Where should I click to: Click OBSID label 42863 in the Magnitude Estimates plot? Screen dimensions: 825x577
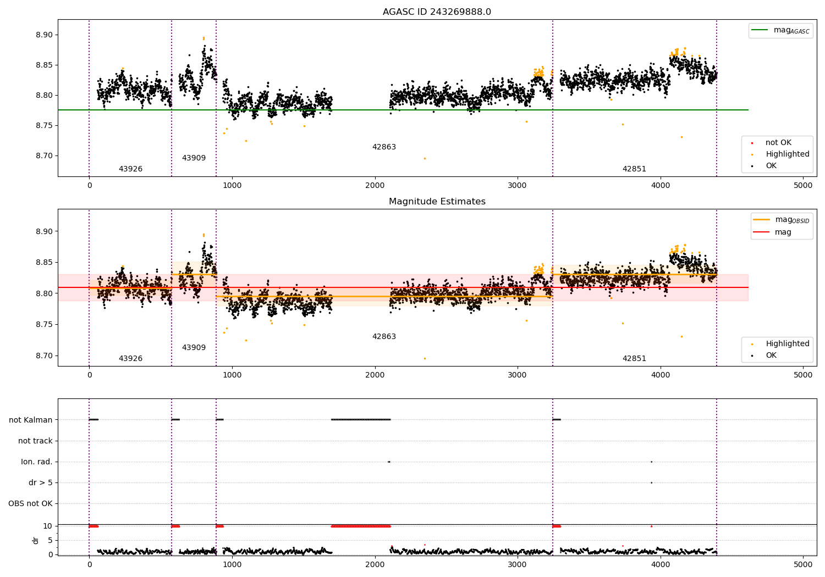click(x=384, y=337)
